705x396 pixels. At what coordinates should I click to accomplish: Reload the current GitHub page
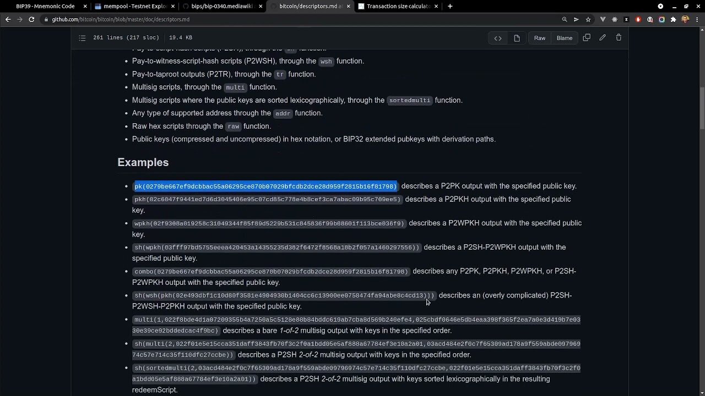pyautogui.click(x=31, y=19)
